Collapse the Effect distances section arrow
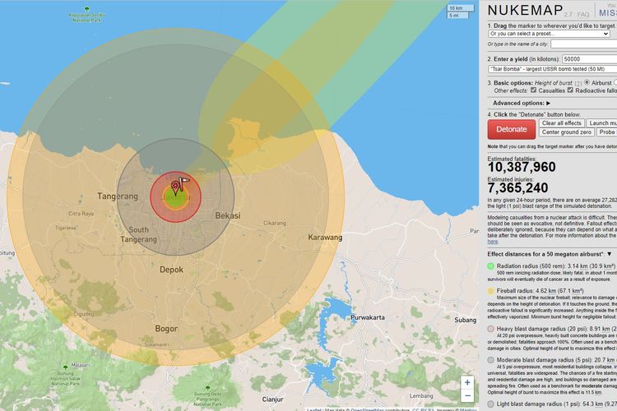Image resolution: width=617 pixels, height=411 pixels. pos(609,255)
